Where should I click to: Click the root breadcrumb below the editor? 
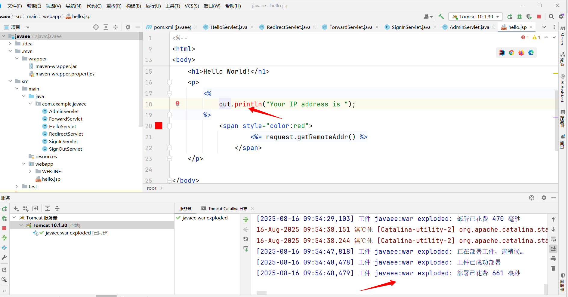pos(152,188)
